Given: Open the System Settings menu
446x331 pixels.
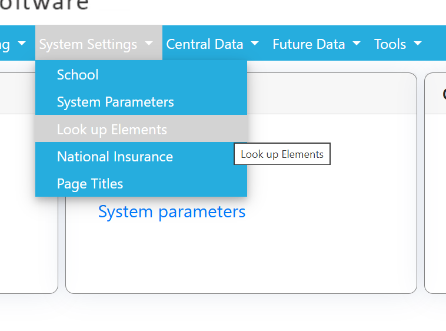Looking at the screenshot, I should click(88, 44).
